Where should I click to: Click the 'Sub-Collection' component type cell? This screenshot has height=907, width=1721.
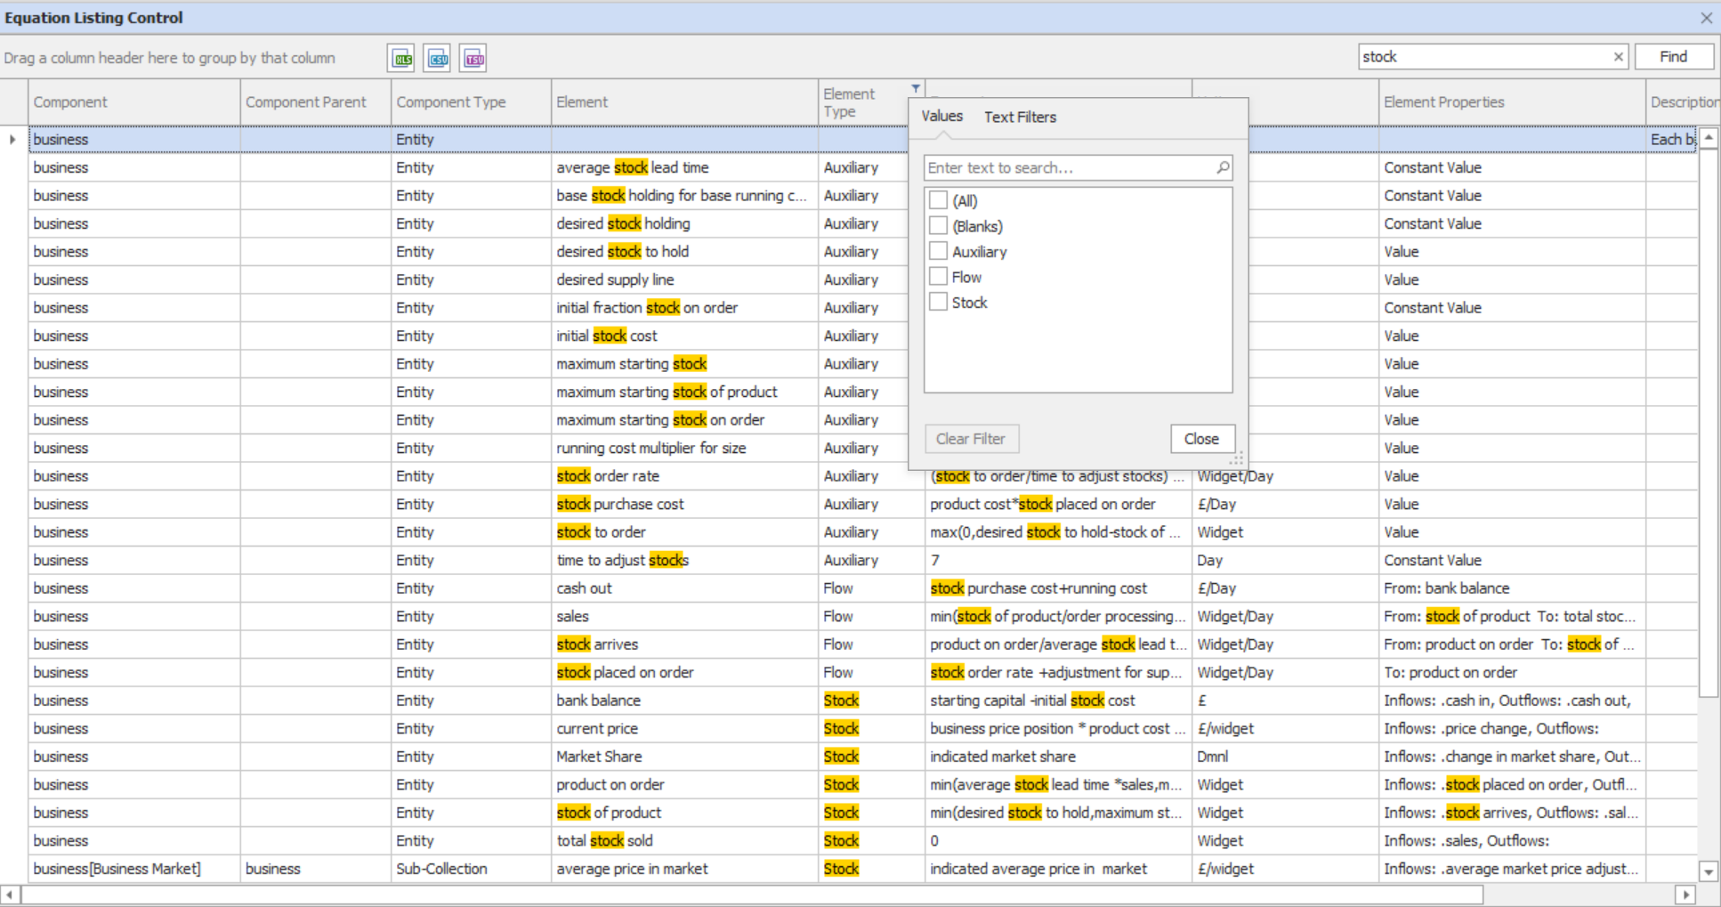tap(471, 869)
